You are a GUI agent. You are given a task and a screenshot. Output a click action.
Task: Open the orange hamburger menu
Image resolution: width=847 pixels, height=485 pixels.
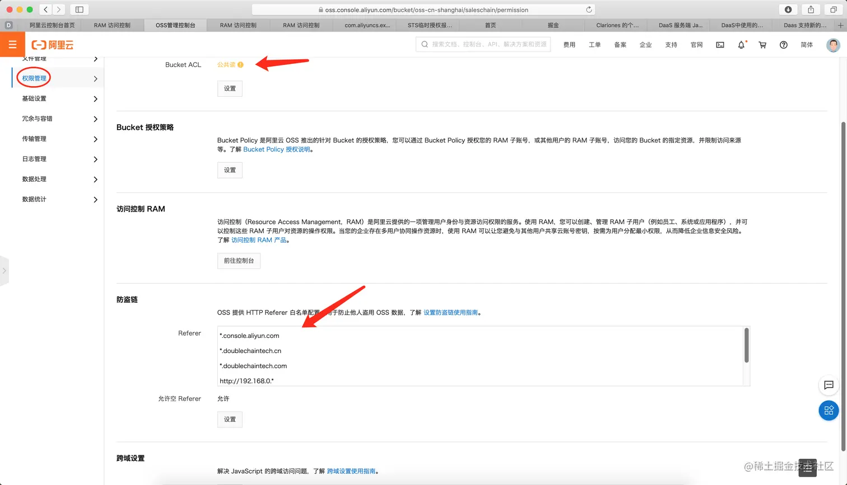tap(12, 44)
